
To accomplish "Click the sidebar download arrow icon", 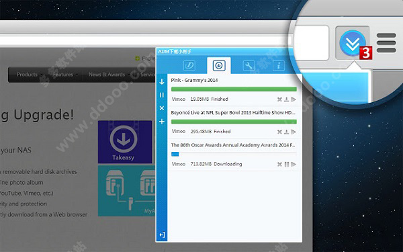I will pos(162,82).
